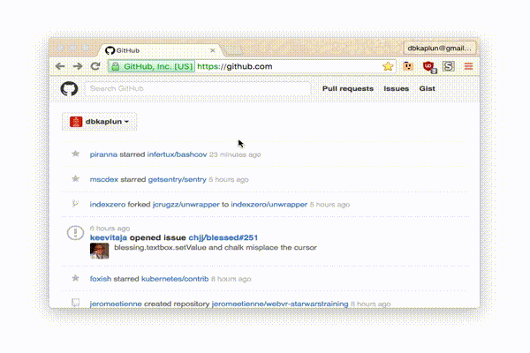Open the Pull requests navigation item
This screenshot has height=353, width=530.
[348, 88]
